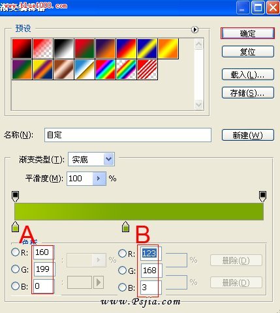Click the gradient name input field

tap(128, 135)
